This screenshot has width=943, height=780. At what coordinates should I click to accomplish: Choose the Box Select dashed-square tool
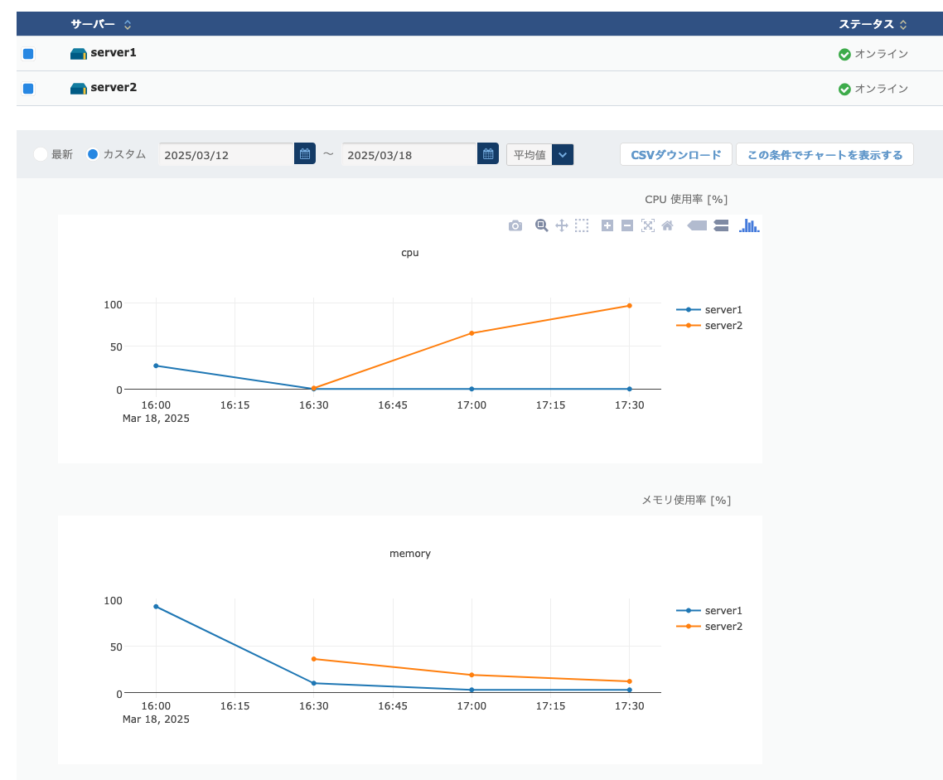click(582, 225)
